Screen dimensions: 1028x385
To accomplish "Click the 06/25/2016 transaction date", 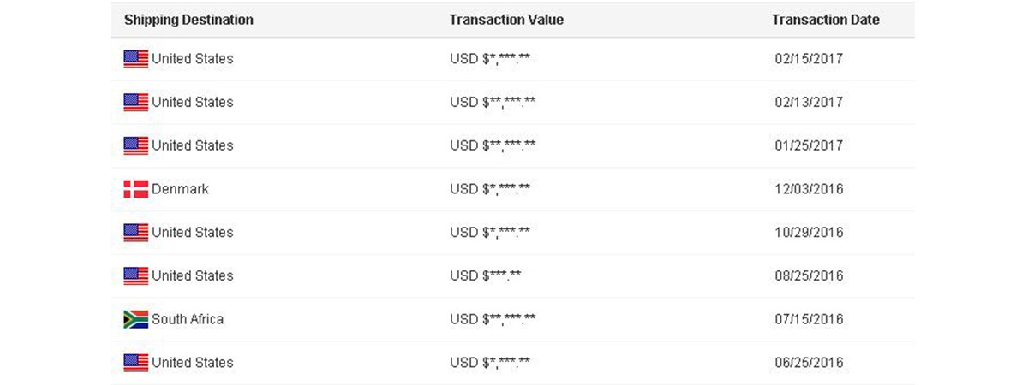I will coord(808,363).
